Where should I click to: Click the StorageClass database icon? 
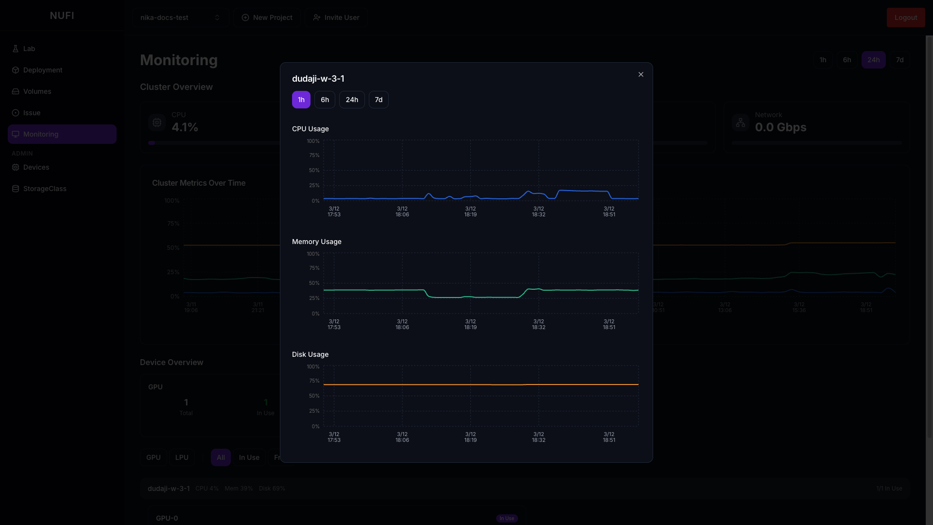click(16, 189)
